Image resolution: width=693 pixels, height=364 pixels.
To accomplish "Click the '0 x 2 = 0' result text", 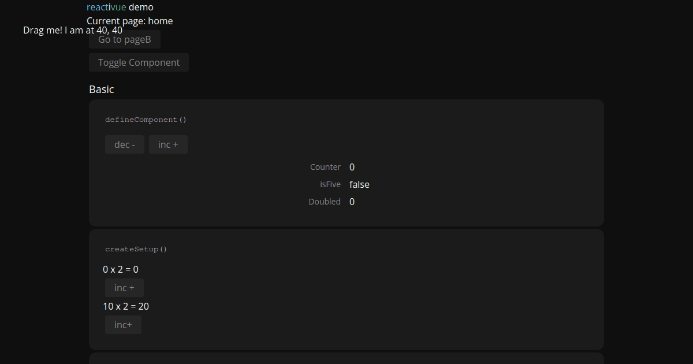I will (x=121, y=269).
